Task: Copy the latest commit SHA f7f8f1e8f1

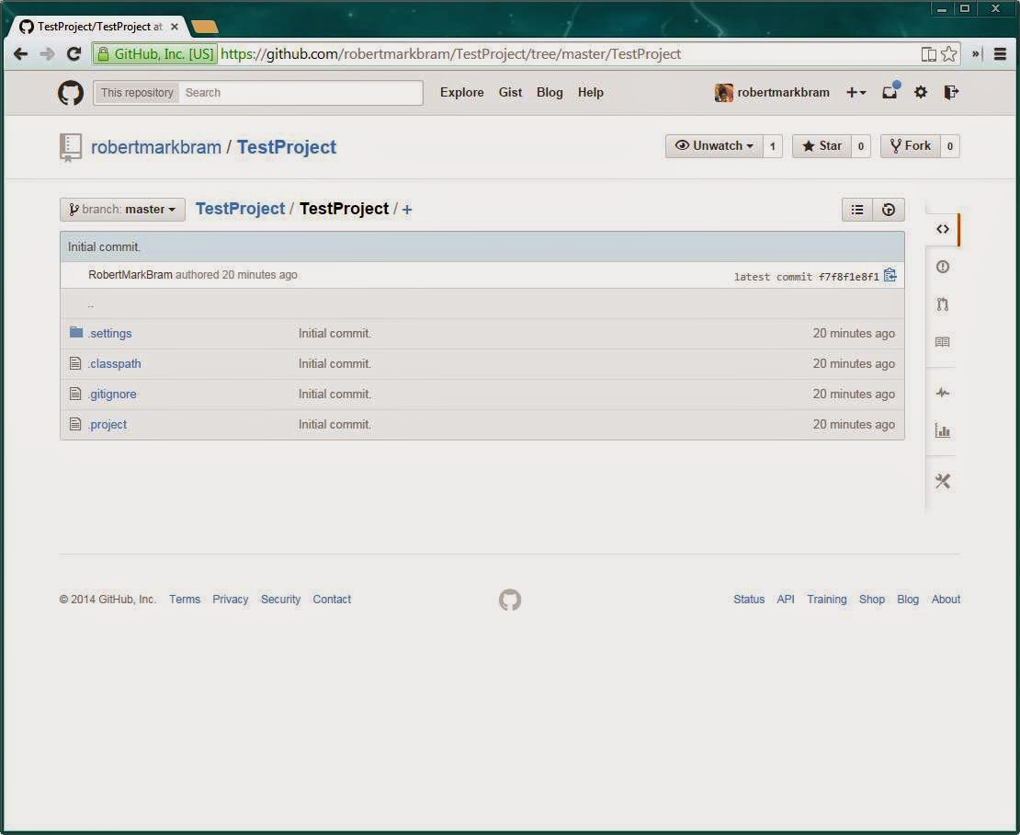Action: (889, 275)
